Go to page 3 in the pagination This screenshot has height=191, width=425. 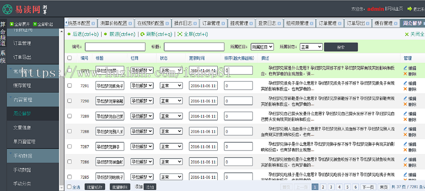(x=331, y=186)
